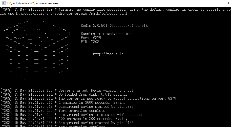Viewport: 231px width, 127px height.
Task: Click the Redis 3.0.501 64 bit version line
Action: click(x=114, y=26)
